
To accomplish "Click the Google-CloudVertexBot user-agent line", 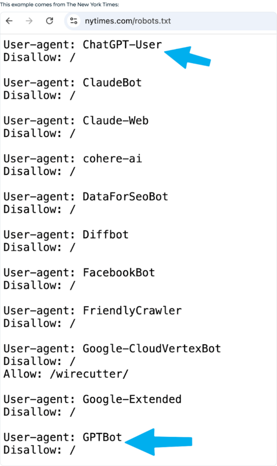I will point(112,349).
